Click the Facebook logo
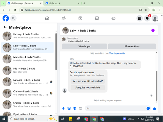The image size is (163, 122). (6, 18)
